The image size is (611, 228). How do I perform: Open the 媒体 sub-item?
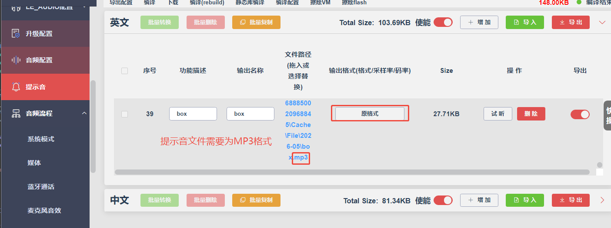coord(34,163)
